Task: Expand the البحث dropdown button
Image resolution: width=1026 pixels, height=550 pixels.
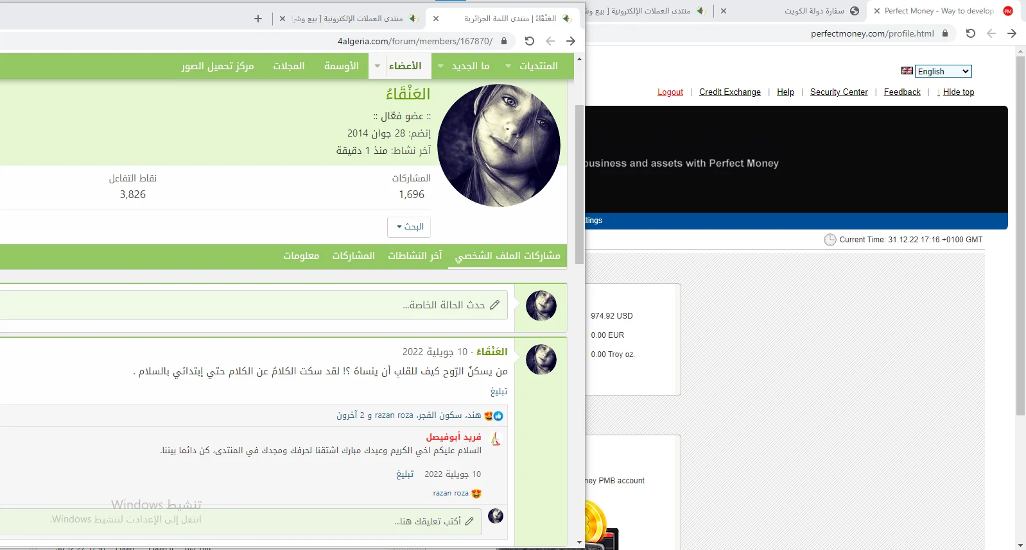Action: 409,227
